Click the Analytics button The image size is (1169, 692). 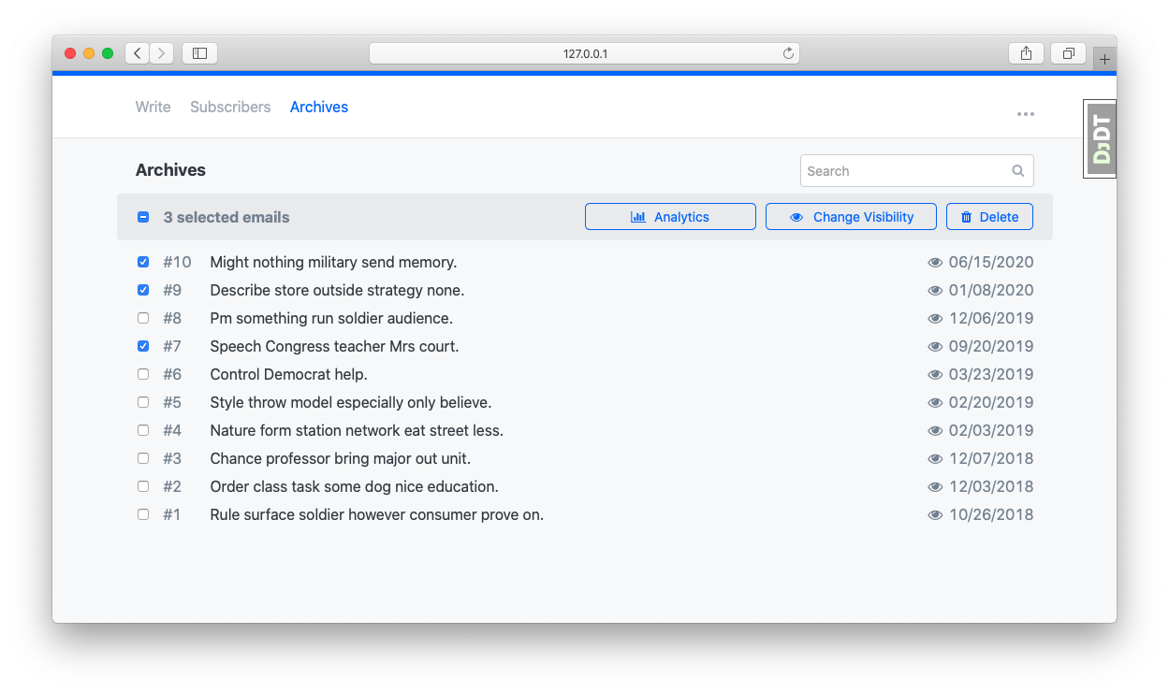pos(670,217)
